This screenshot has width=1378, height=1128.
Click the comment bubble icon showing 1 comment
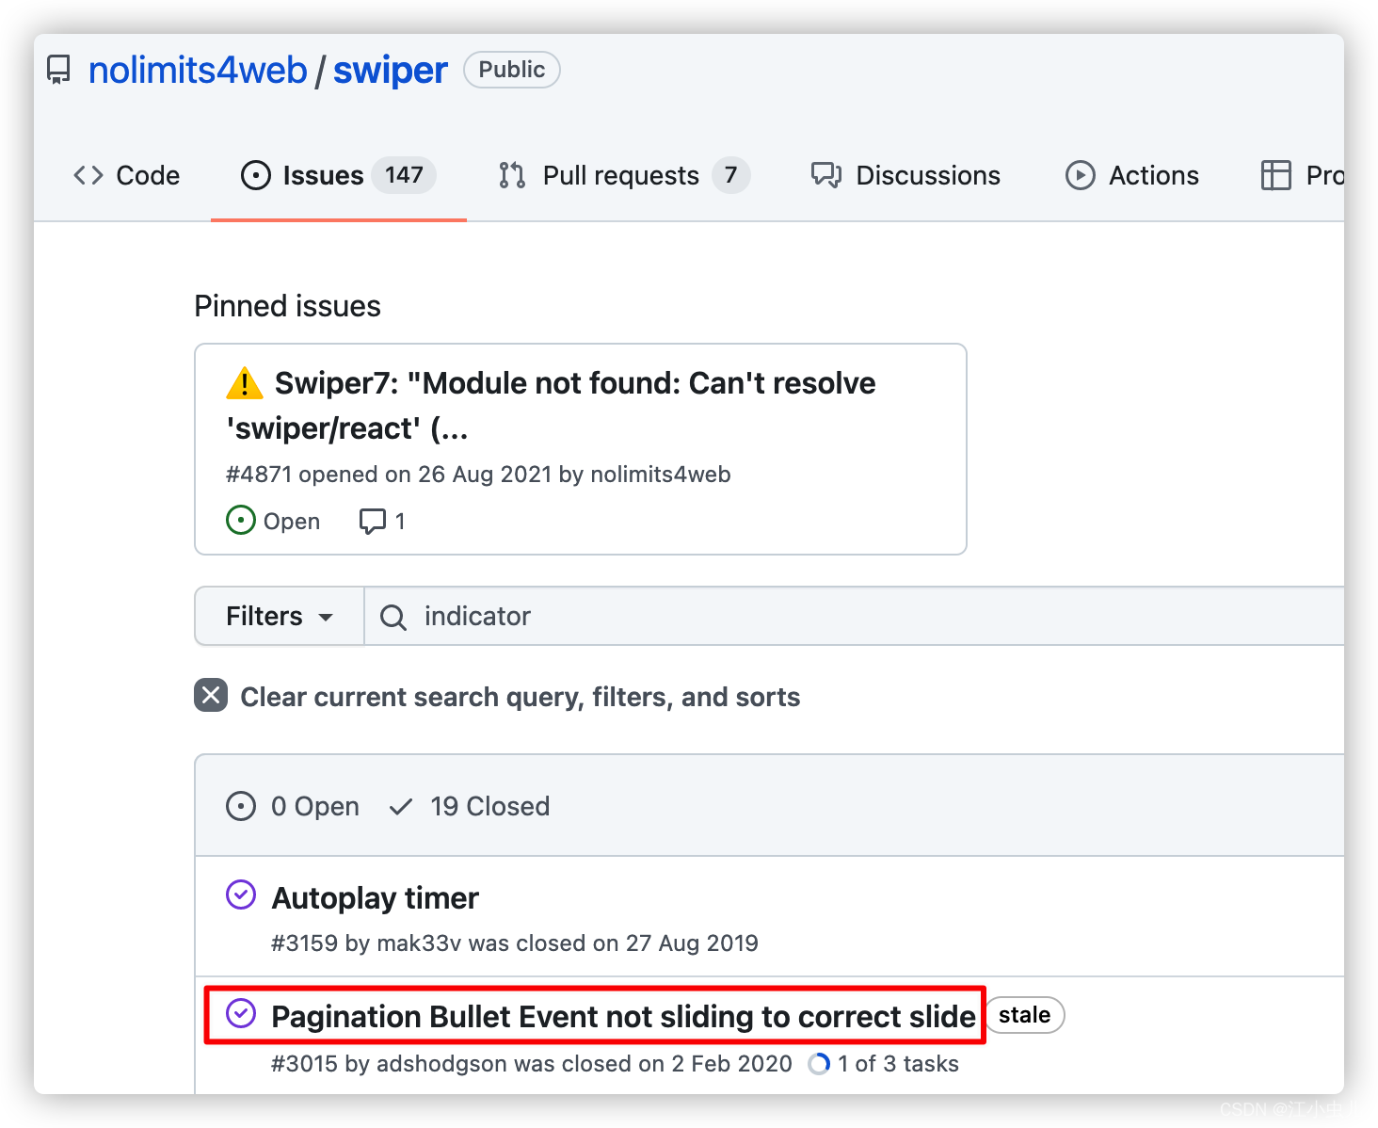(x=373, y=521)
